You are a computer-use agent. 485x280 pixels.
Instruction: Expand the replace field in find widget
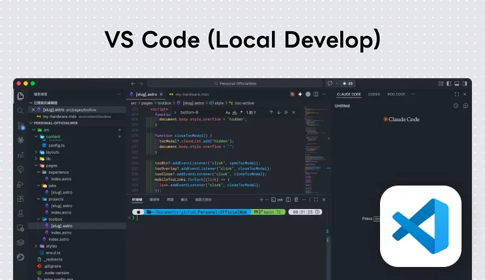175,113
